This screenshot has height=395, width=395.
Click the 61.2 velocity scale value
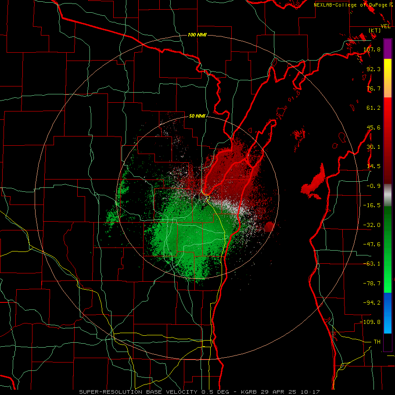[373, 108]
